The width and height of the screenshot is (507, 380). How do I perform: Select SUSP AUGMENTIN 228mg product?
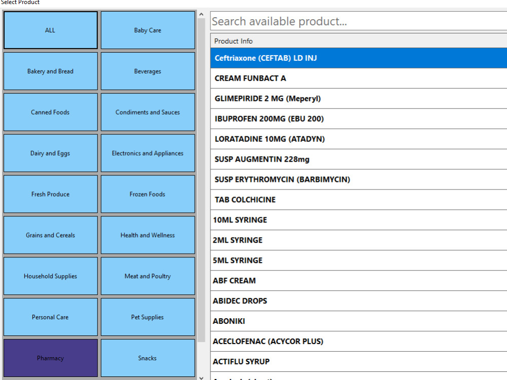[x=358, y=159]
